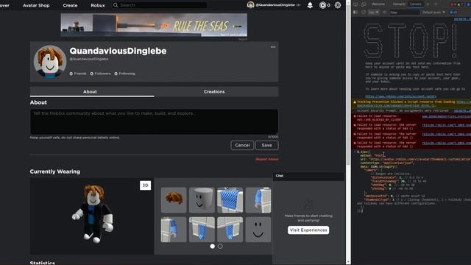Click the Following count link
471x265 pixels.
pyautogui.click(x=124, y=74)
